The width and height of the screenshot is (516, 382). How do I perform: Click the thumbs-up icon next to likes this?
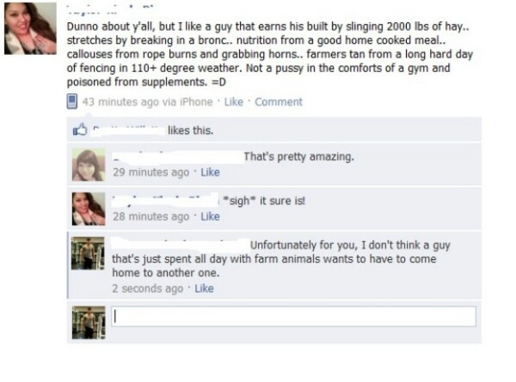(80, 130)
